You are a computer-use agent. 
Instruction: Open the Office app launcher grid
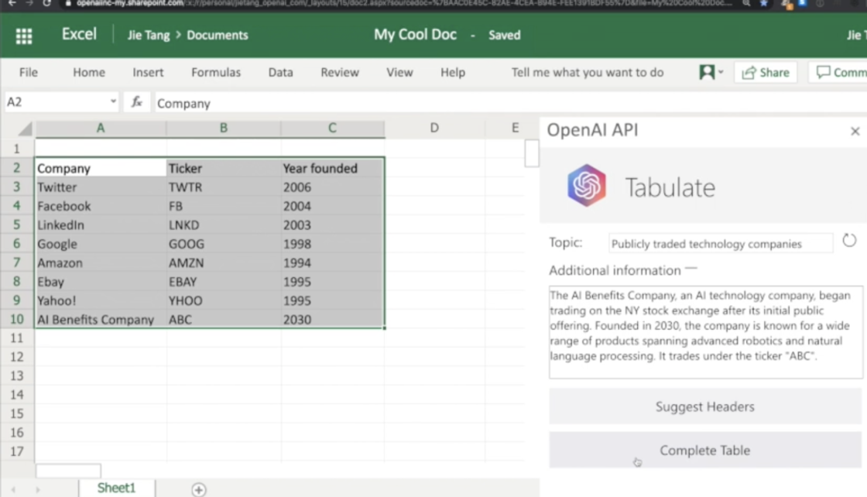pos(23,36)
